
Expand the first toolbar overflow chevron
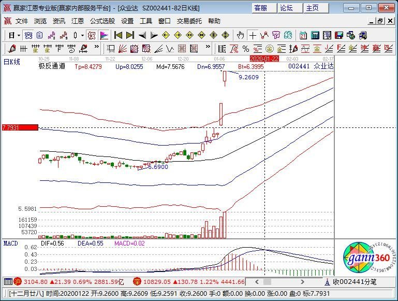click(96, 47)
